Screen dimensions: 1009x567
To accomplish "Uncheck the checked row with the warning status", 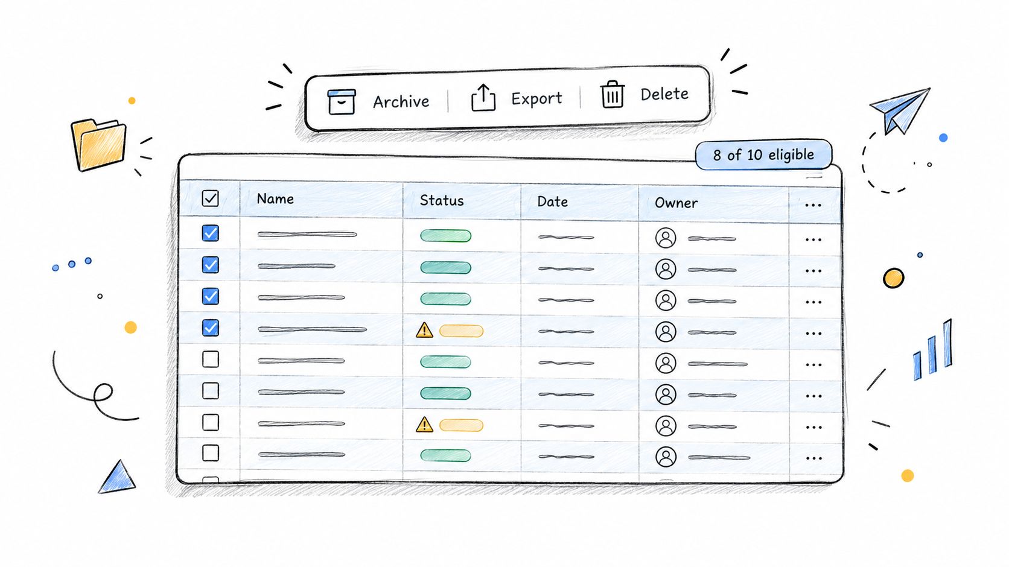I will click(x=210, y=328).
